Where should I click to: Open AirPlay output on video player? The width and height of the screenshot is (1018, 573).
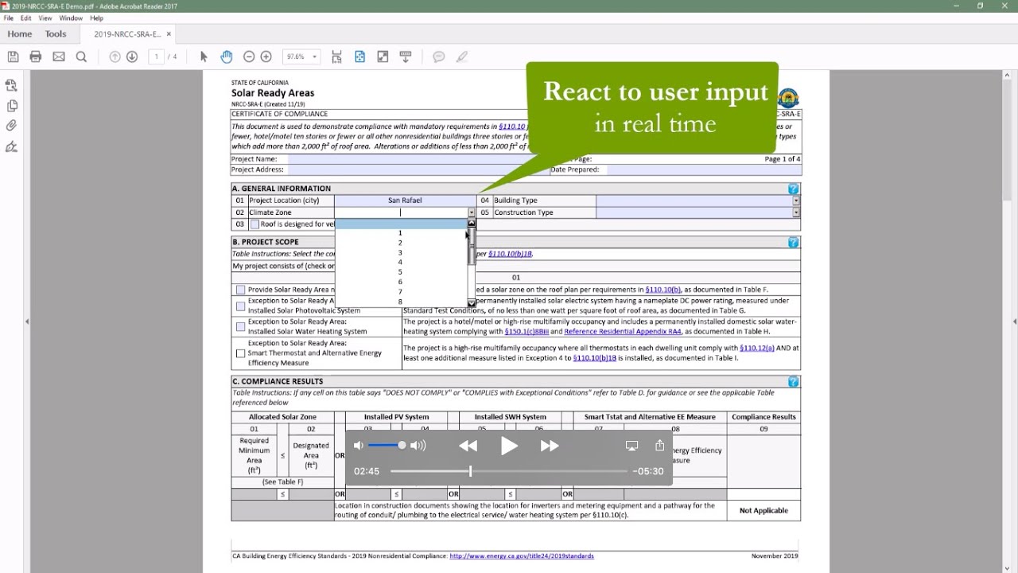pyautogui.click(x=632, y=446)
